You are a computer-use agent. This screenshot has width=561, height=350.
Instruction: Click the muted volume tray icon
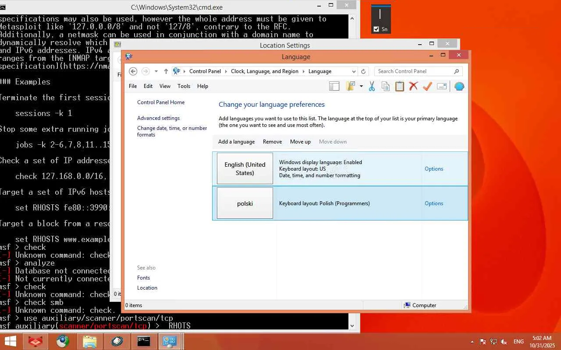point(504,342)
